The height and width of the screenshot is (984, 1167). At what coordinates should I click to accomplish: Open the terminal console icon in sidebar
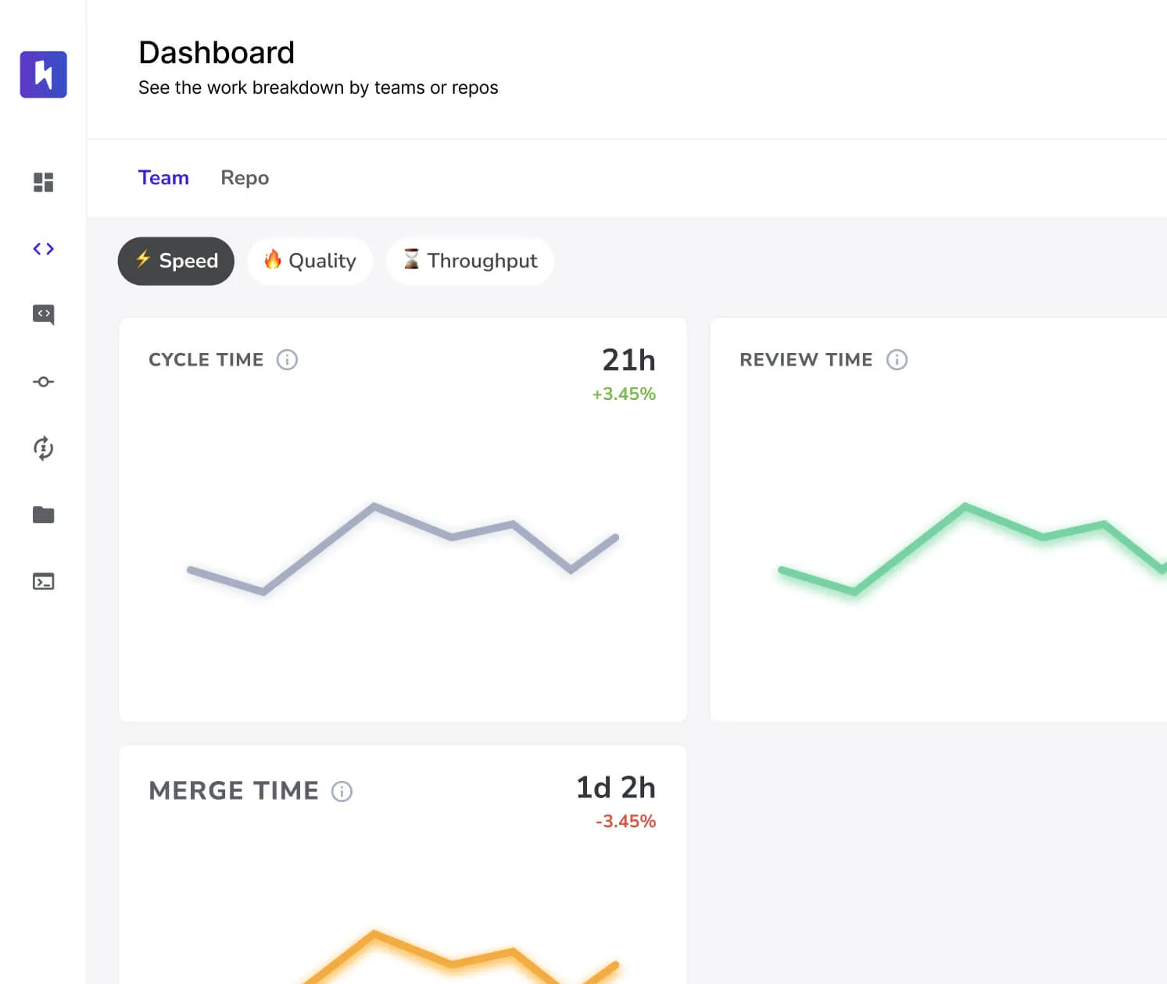(x=43, y=582)
